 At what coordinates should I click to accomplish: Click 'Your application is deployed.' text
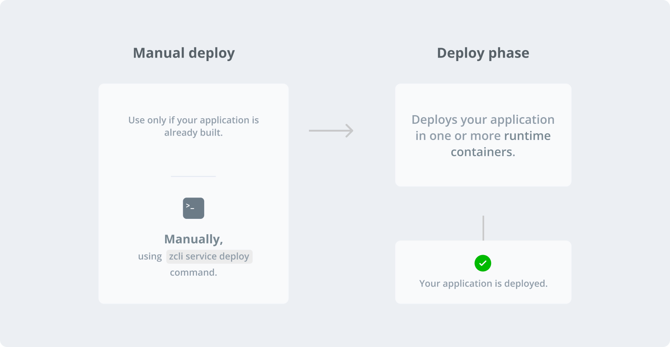coord(483,284)
